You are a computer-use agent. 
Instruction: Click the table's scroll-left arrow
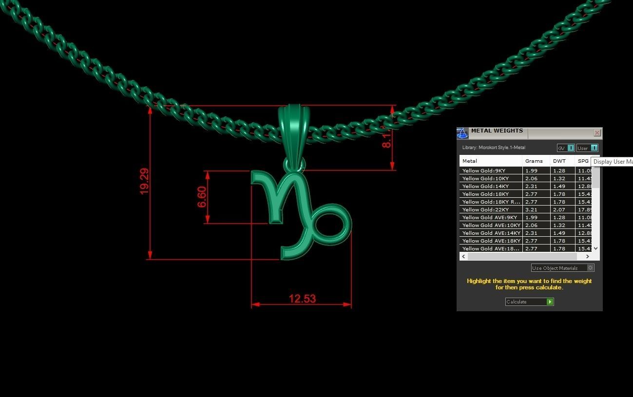click(463, 257)
